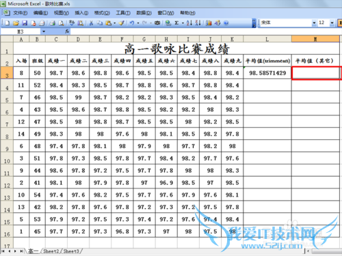
Task: Click the hyperlink globe icon
Action: click(168, 23)
